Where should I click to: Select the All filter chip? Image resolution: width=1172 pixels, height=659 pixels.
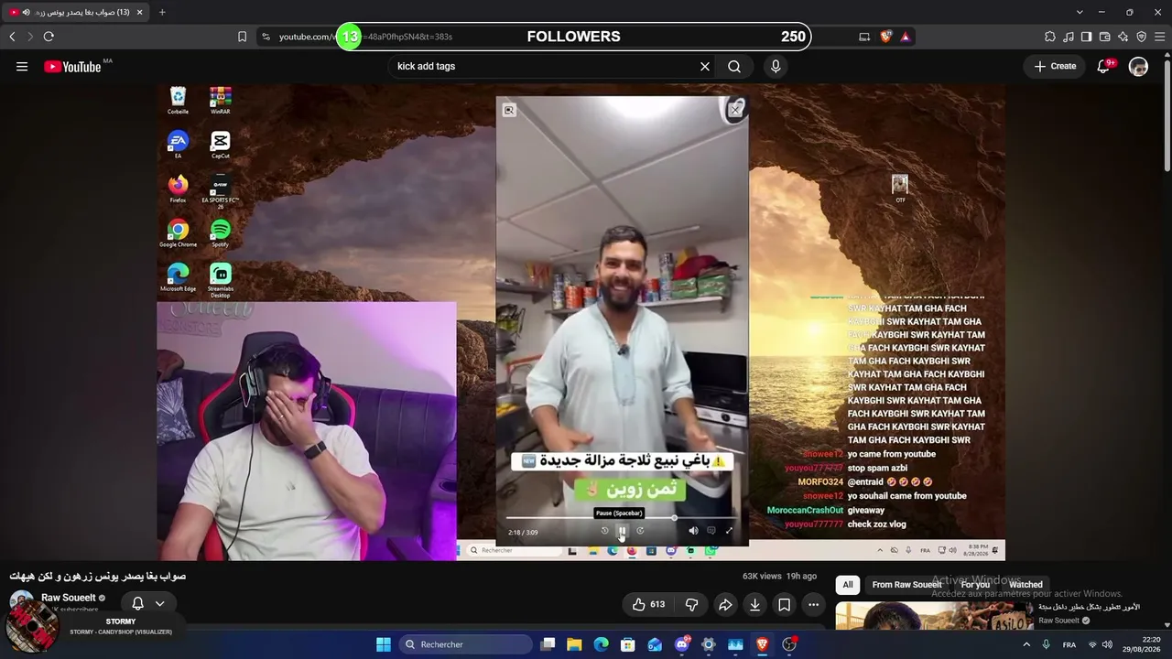point(848,585)
